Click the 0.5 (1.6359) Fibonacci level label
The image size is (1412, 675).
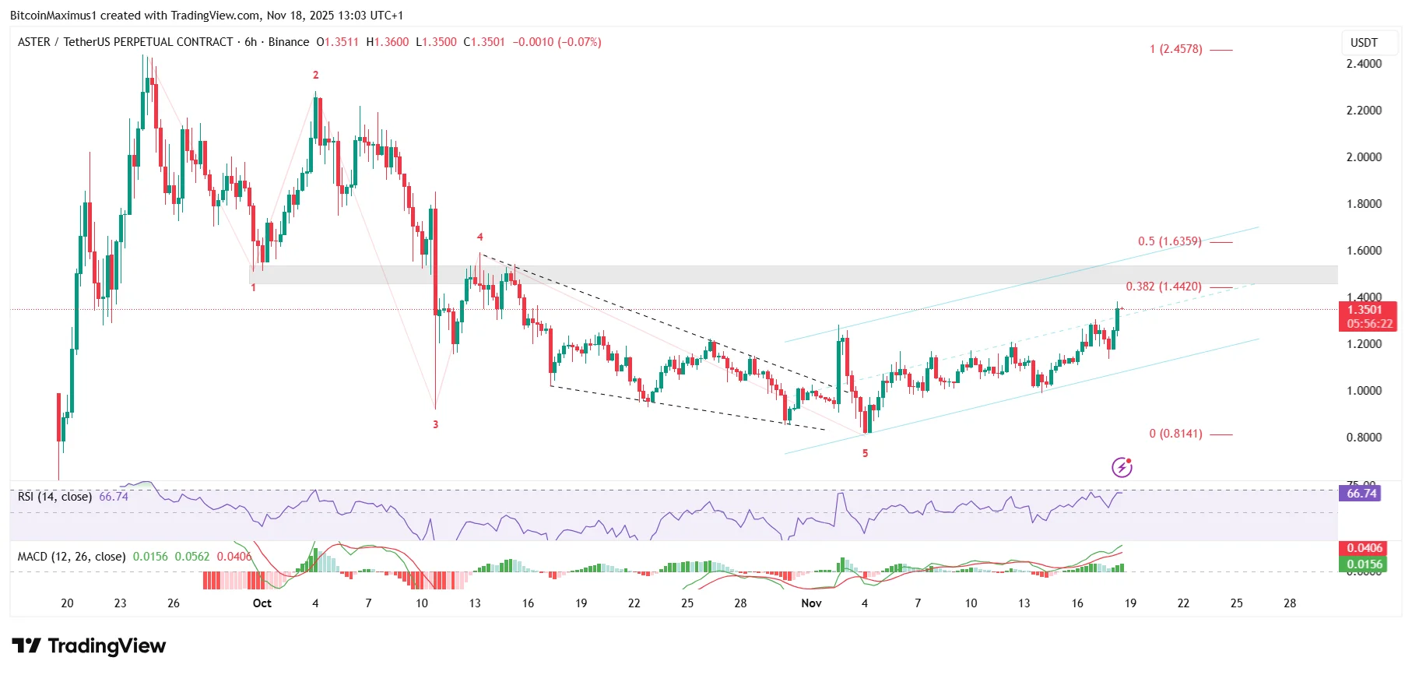(x=1169, y=241)
